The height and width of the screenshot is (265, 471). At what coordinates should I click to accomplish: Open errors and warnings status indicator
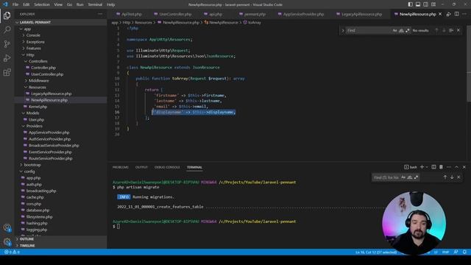(12, 252)
